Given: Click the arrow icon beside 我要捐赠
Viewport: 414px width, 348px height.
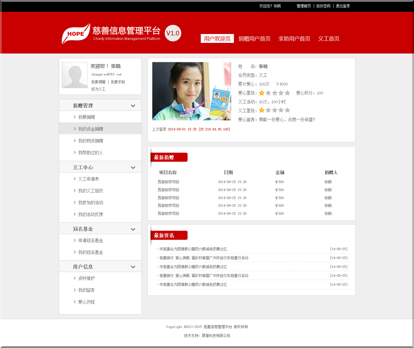Looking at the screenshot, I should click(x=75, y=117).
